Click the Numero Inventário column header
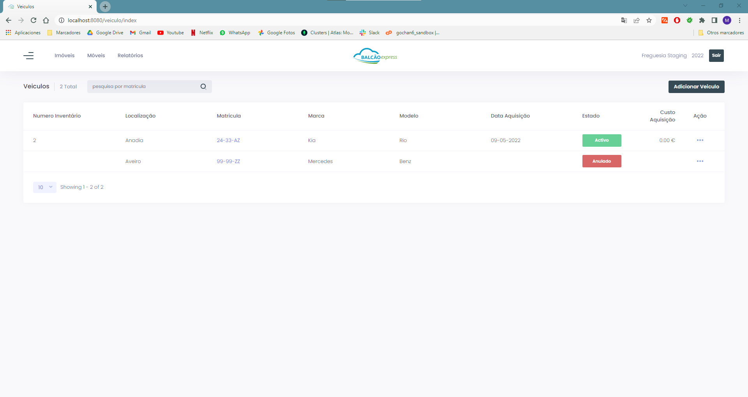The width and height of the screenshot is (748, 397). (x=57, y=116)
